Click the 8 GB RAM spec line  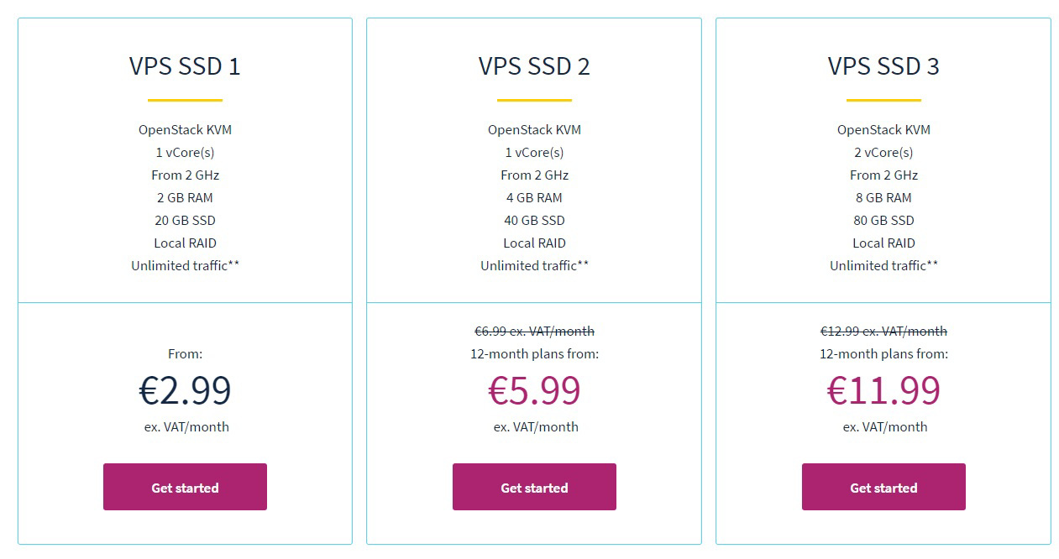click(x=883, y=197)
